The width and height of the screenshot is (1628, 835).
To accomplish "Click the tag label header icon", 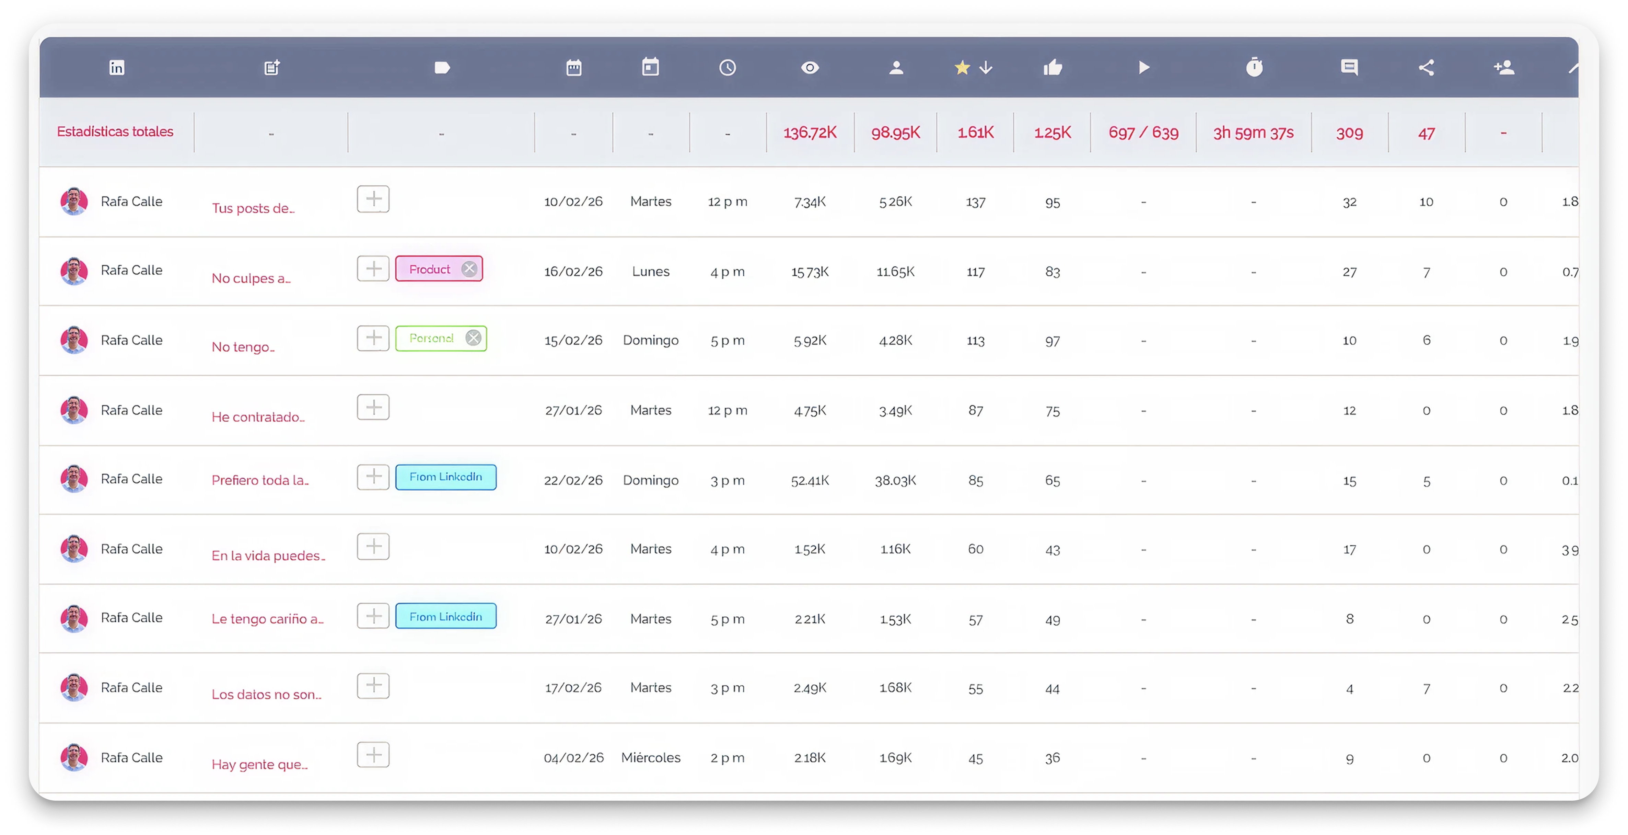I will pyautogui.click(x=442, y=68).
